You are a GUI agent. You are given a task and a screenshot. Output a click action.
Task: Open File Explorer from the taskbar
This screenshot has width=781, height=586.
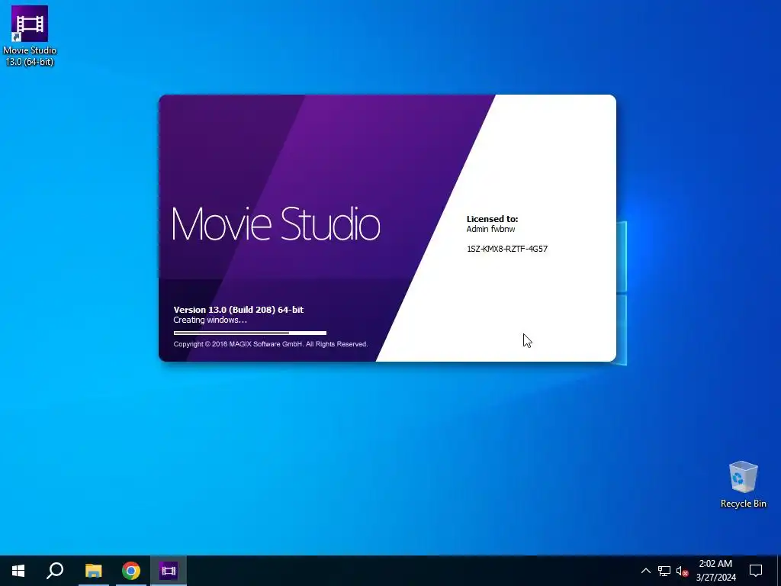click(93, 571)
